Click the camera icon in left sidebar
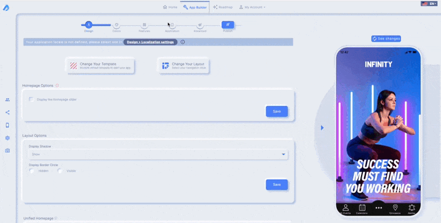 8,151
